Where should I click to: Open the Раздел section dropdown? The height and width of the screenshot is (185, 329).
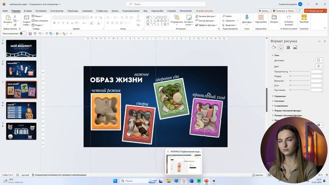click(x=38, y=25)
